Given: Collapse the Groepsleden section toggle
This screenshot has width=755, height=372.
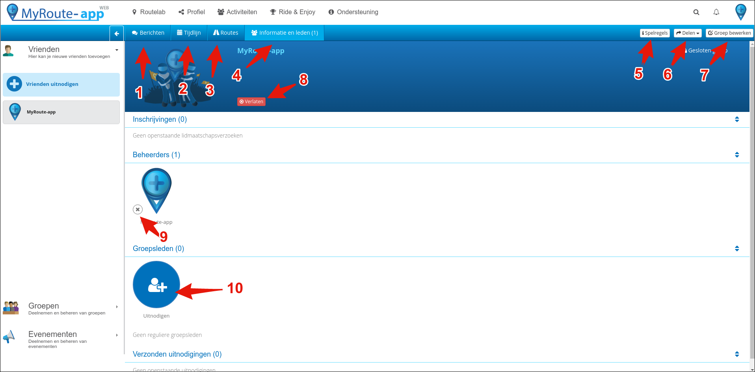Looking at the screenshot, I should coord(737,249).
